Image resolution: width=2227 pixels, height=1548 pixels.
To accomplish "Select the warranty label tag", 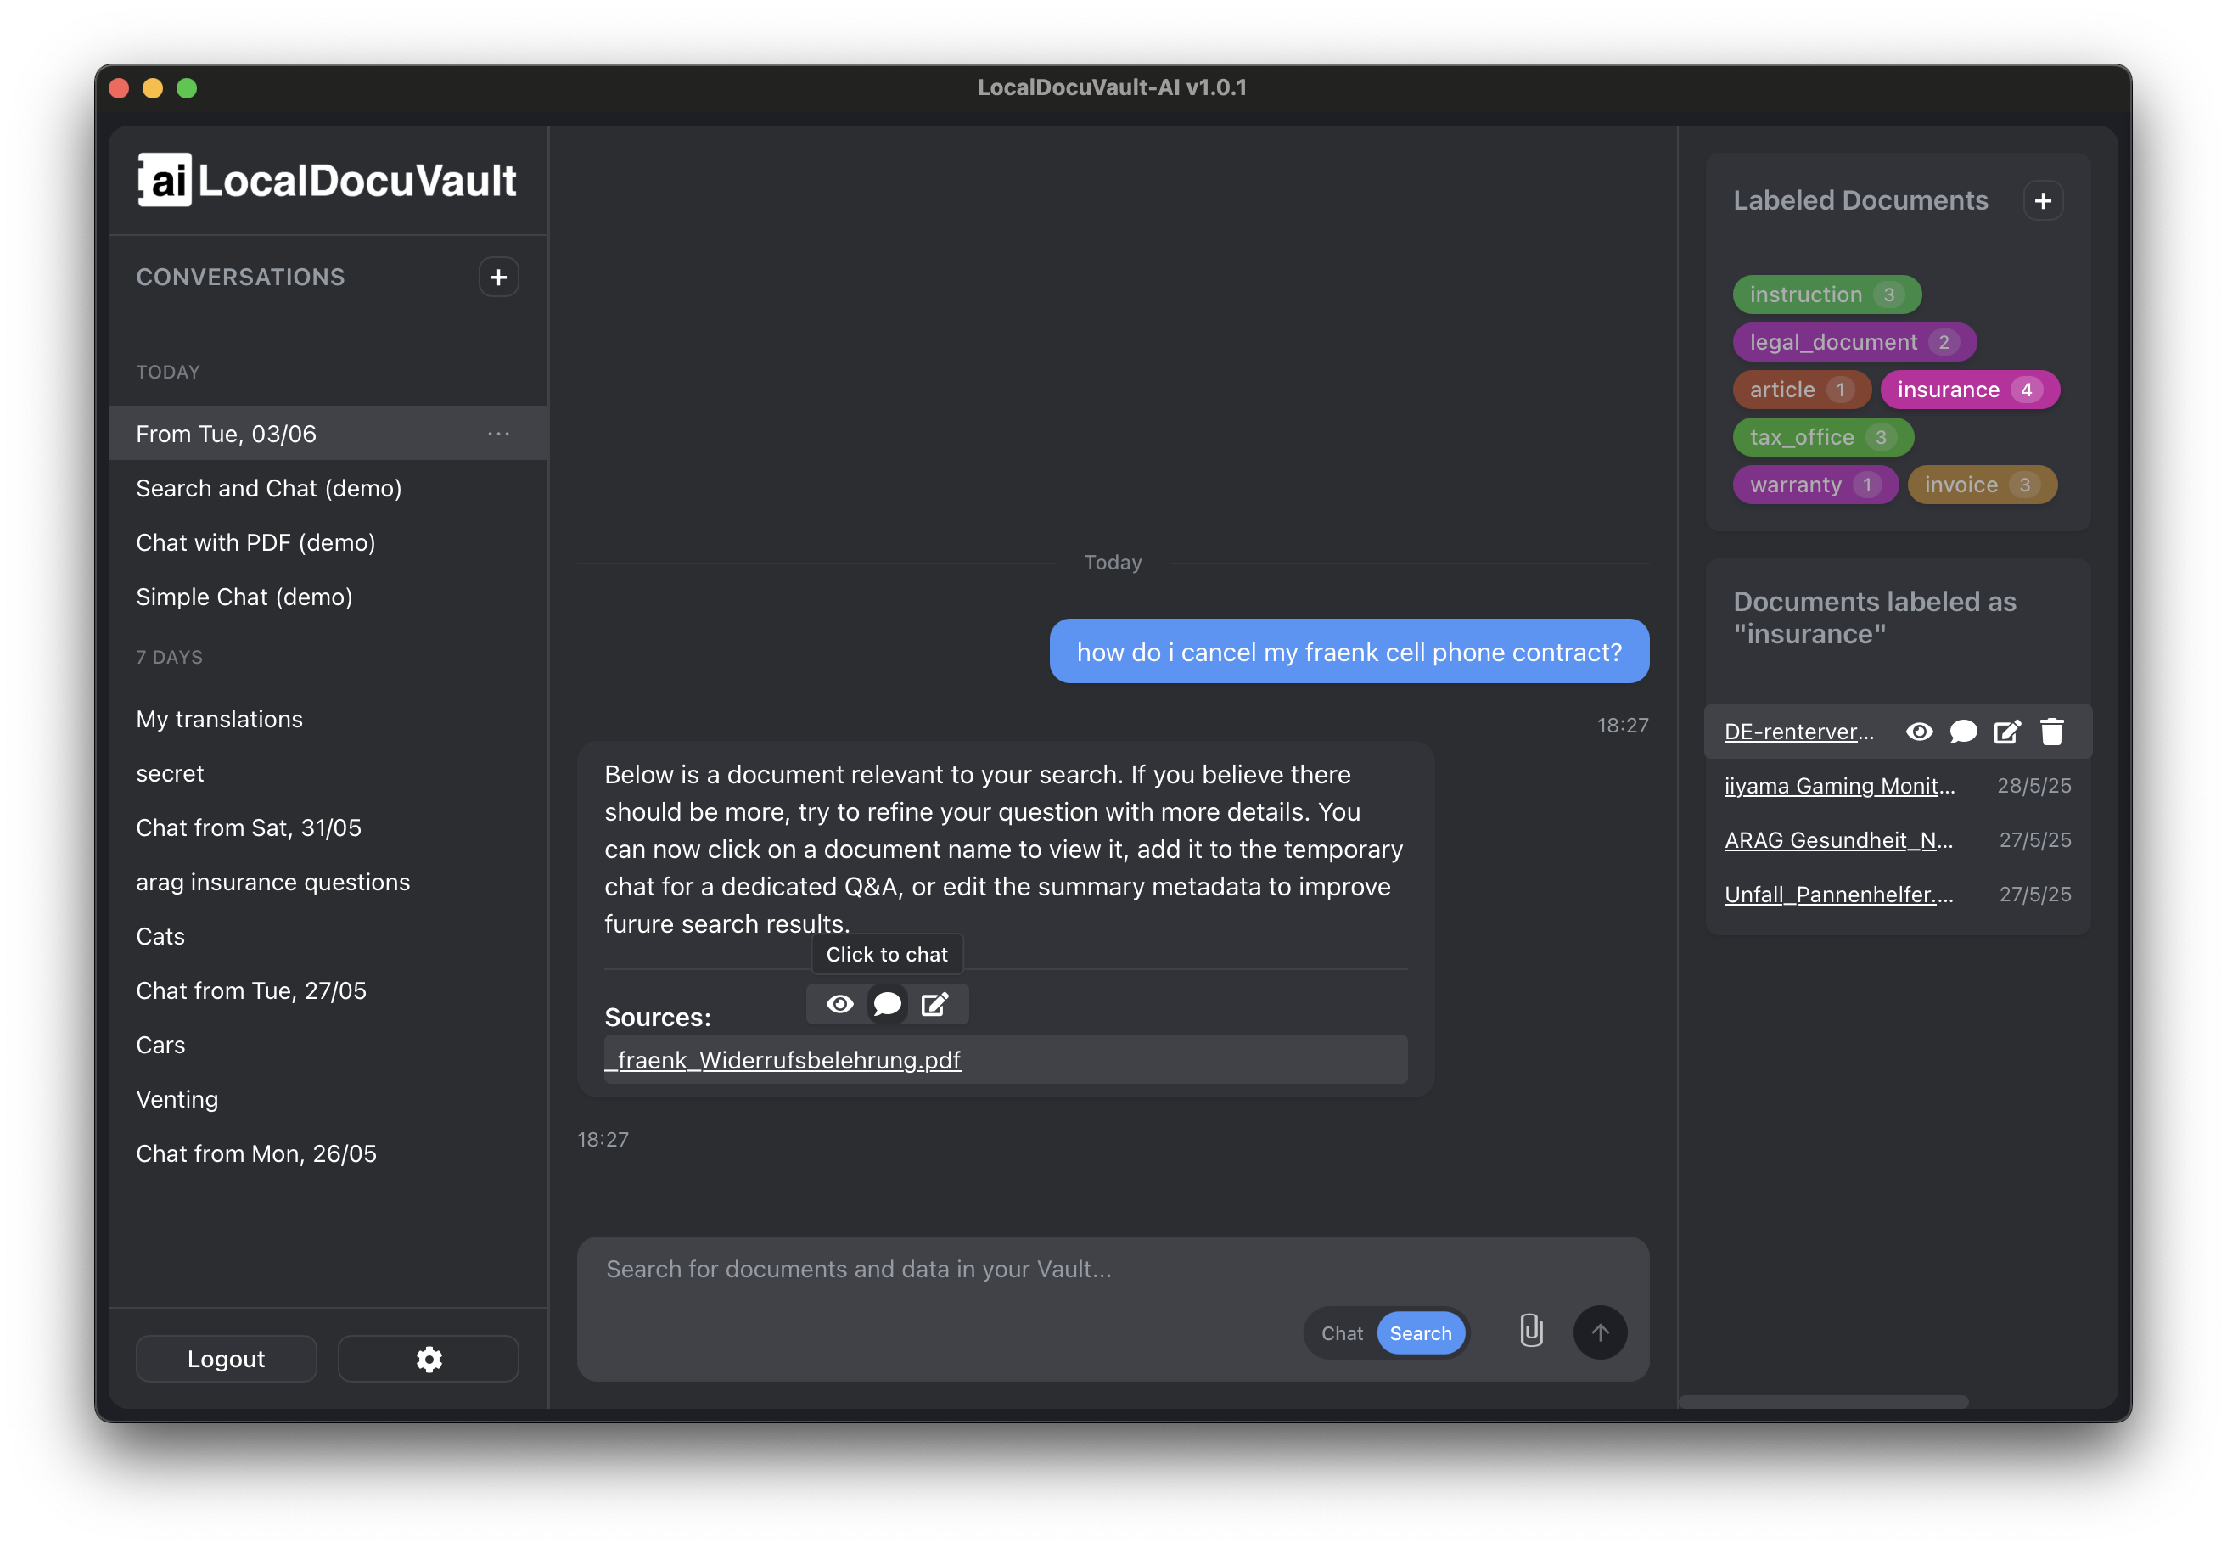I will click(x=1815, y=485).
